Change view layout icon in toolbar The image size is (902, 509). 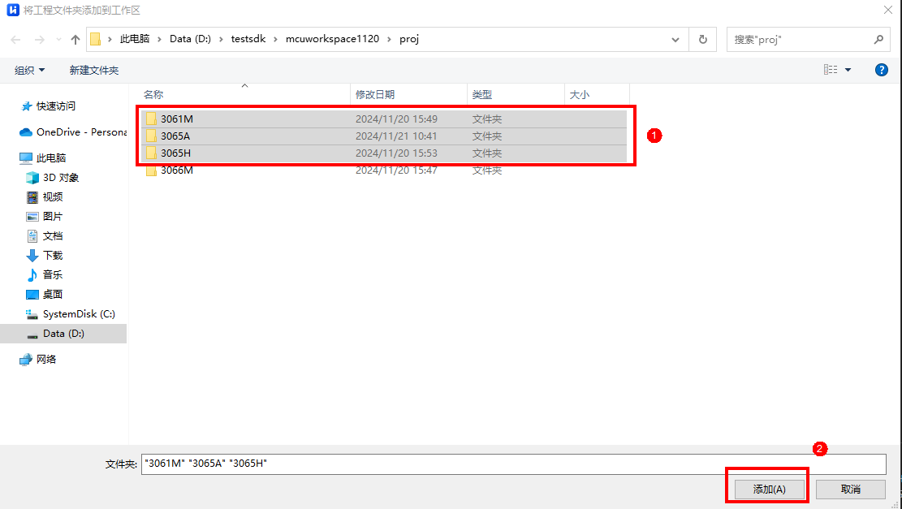831,71
